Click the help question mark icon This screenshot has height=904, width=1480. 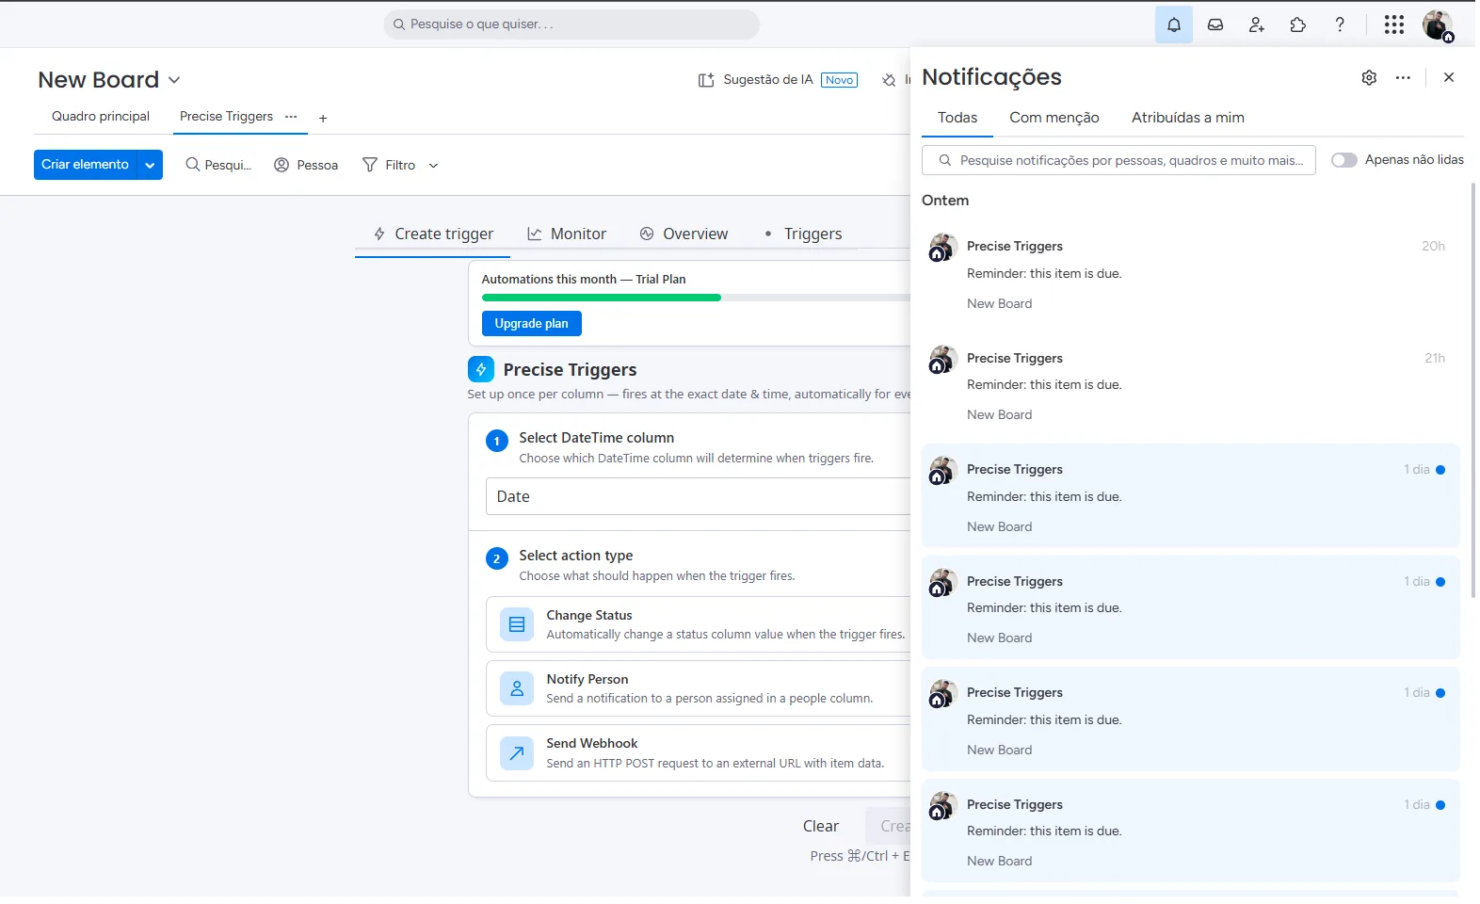1339,24
